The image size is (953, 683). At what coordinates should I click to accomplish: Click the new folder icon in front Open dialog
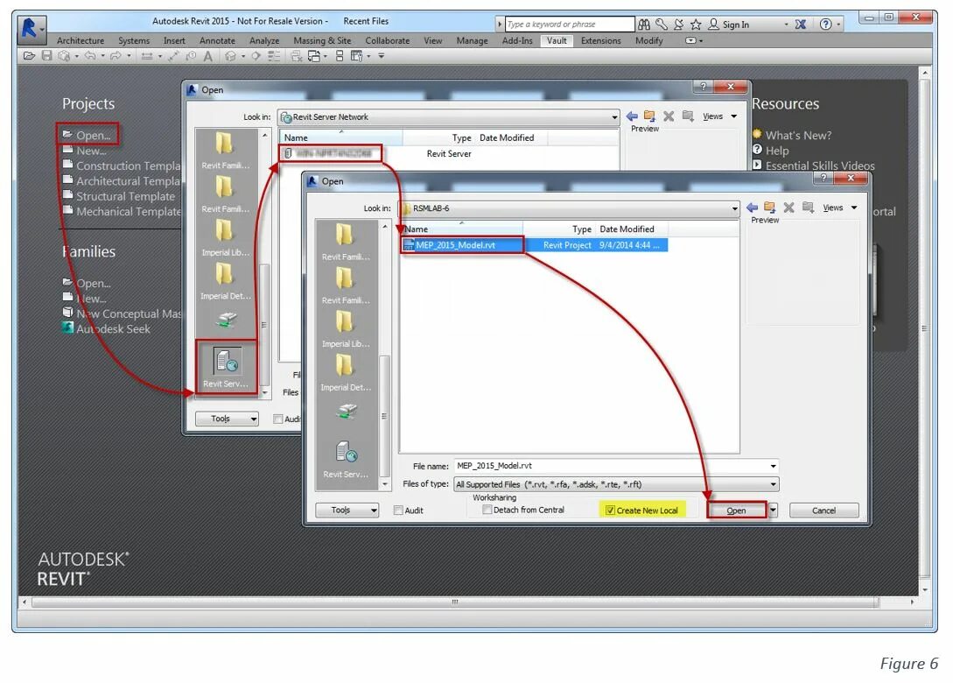point(808,208)
